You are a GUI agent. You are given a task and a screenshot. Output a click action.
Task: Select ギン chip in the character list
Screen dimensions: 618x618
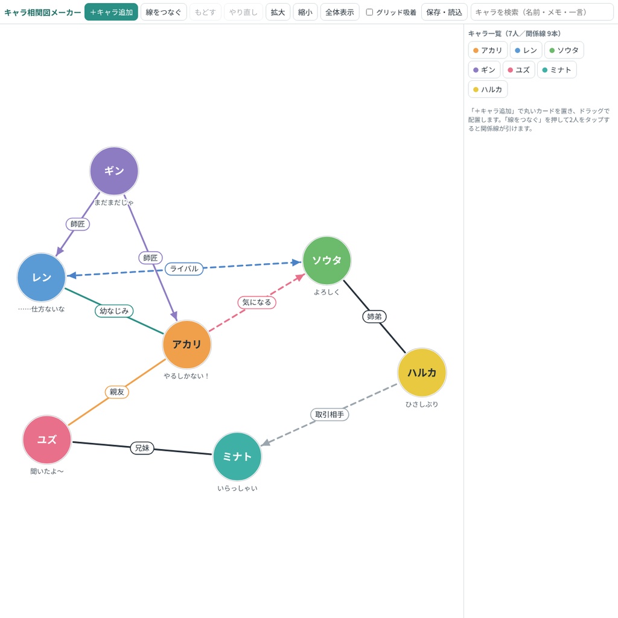484,70
